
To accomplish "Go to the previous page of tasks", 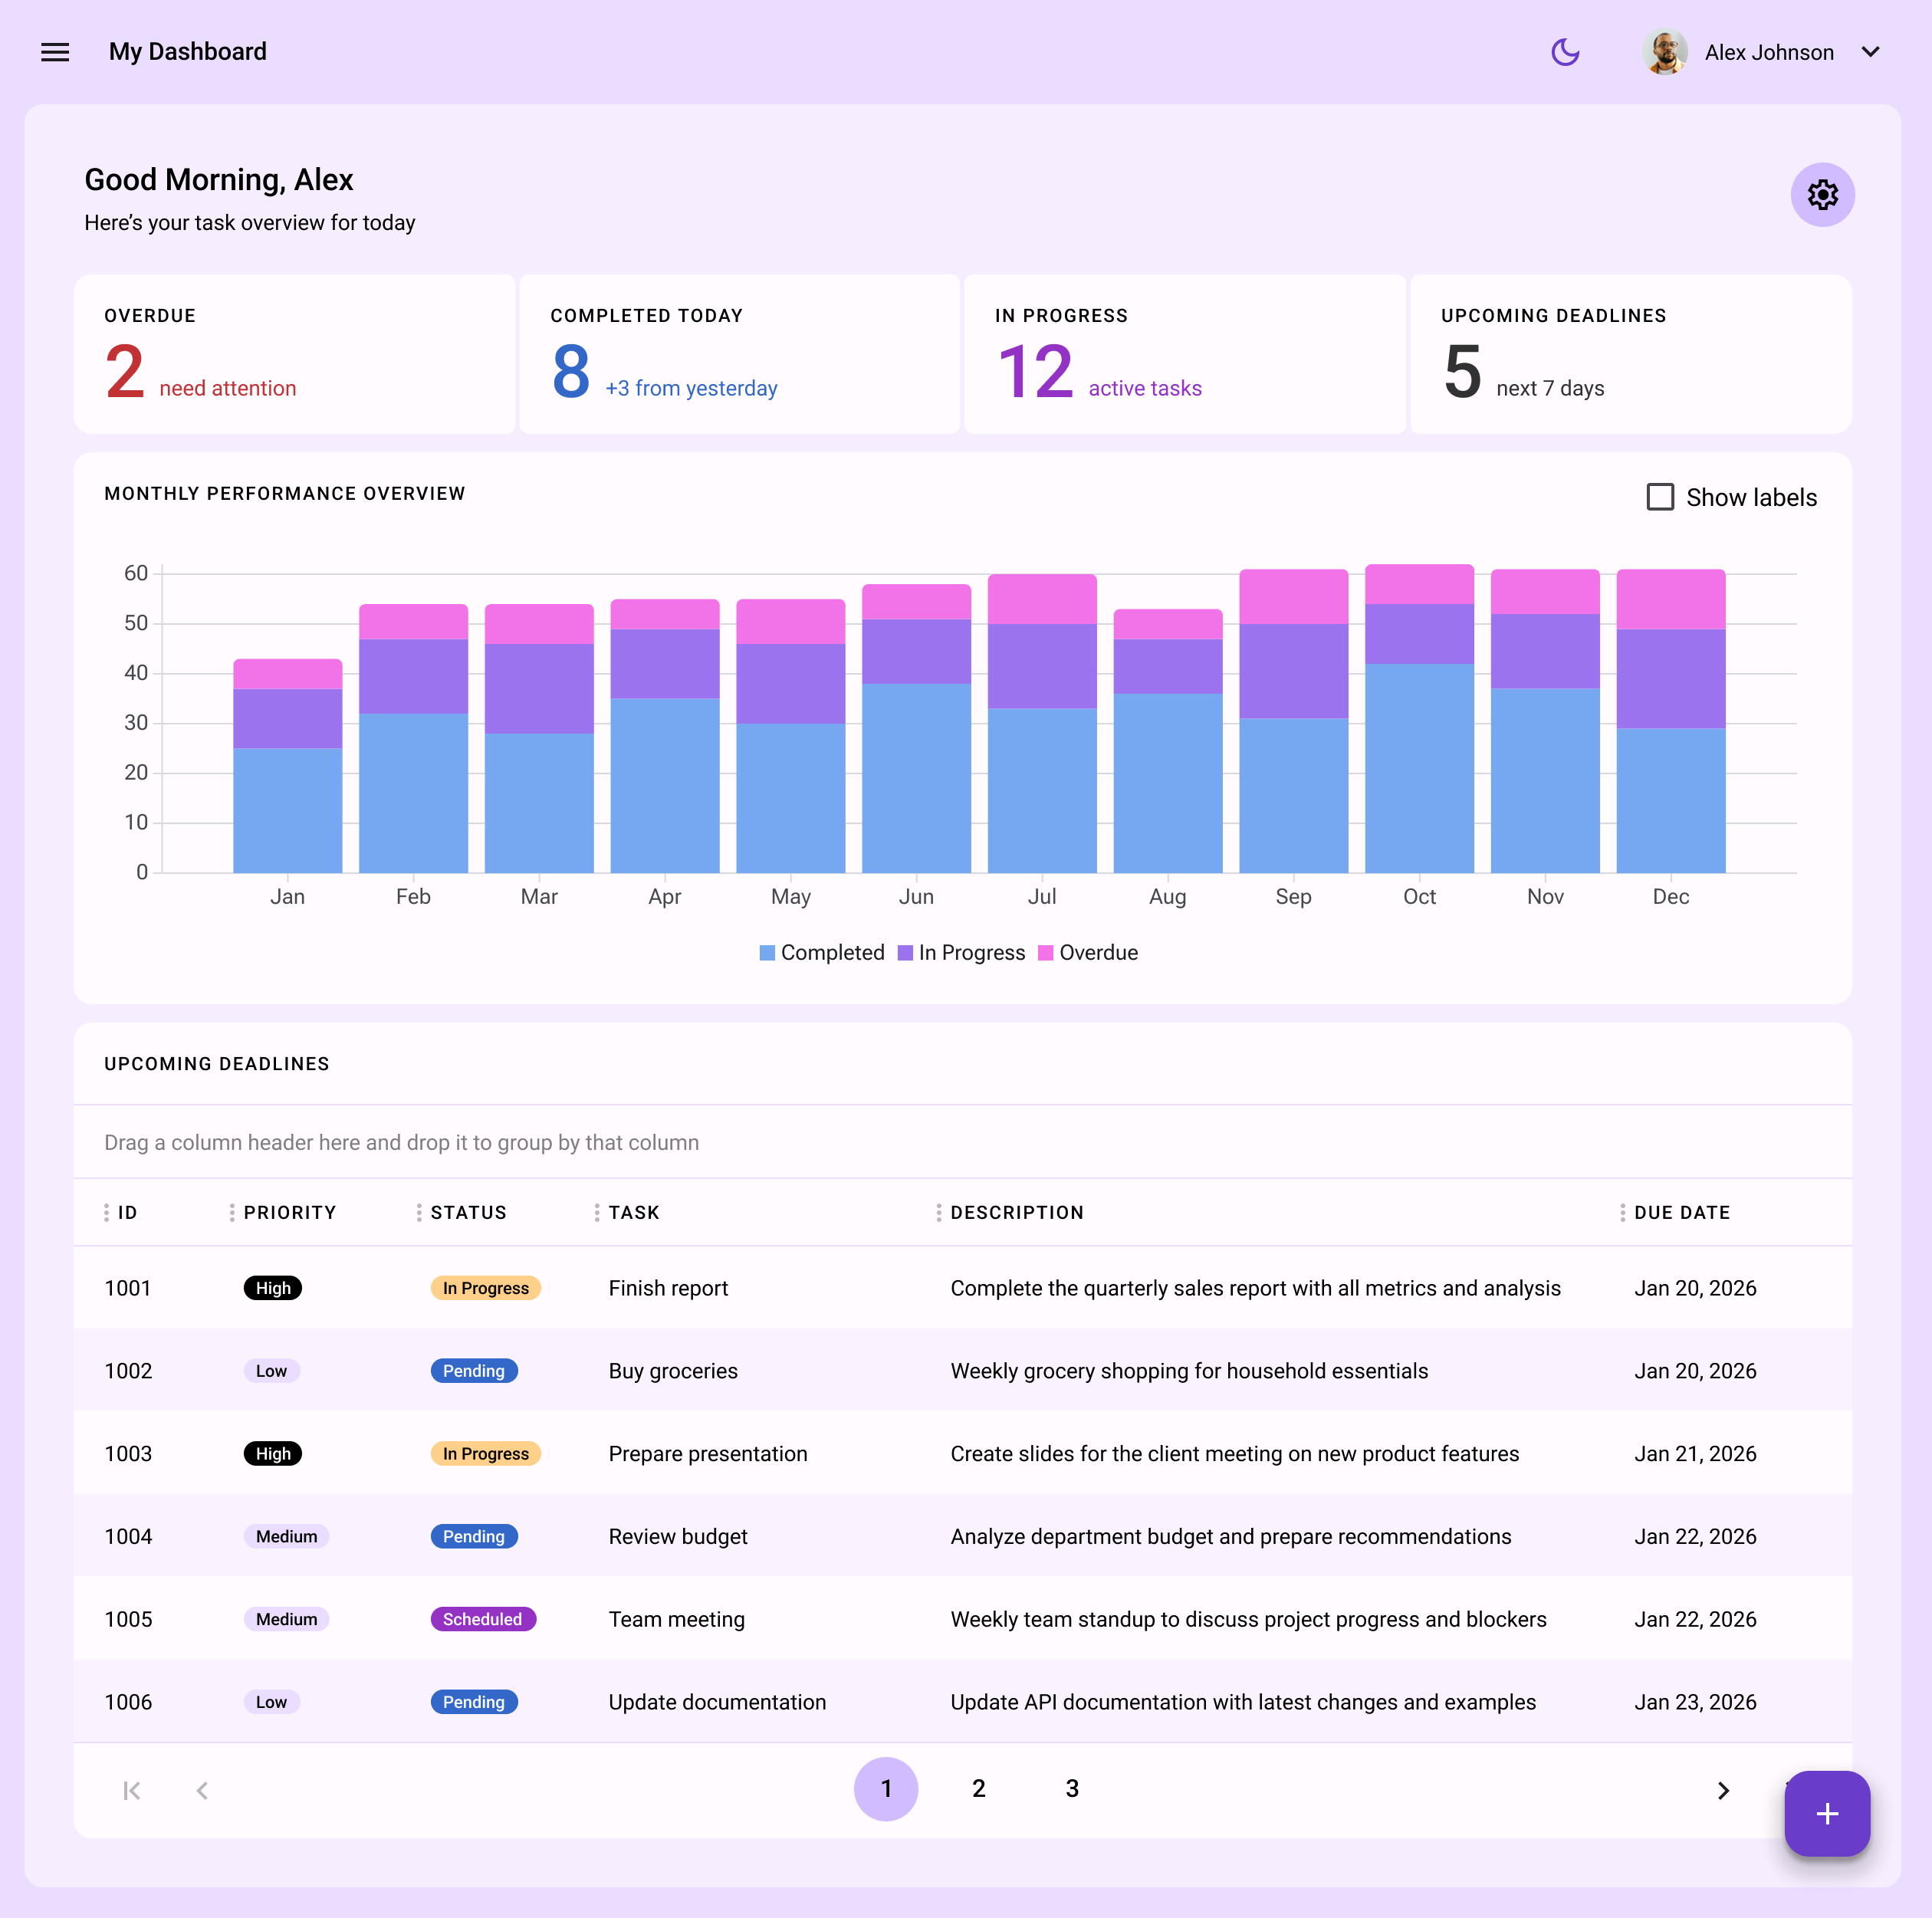I will [x=203, y=1790].
